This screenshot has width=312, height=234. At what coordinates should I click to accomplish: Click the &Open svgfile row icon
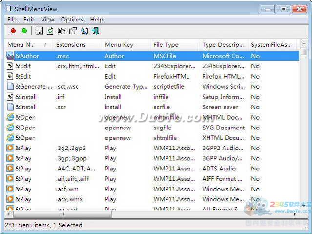(10, 128)
